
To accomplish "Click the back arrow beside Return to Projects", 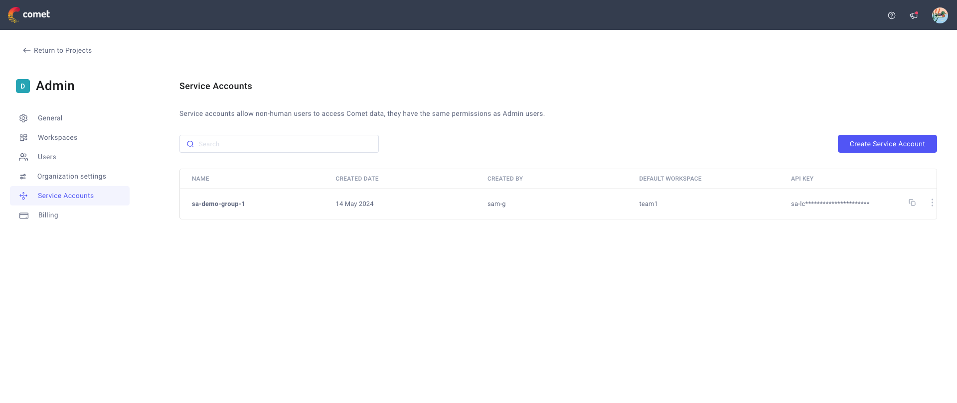I will (x=26, y=50).
